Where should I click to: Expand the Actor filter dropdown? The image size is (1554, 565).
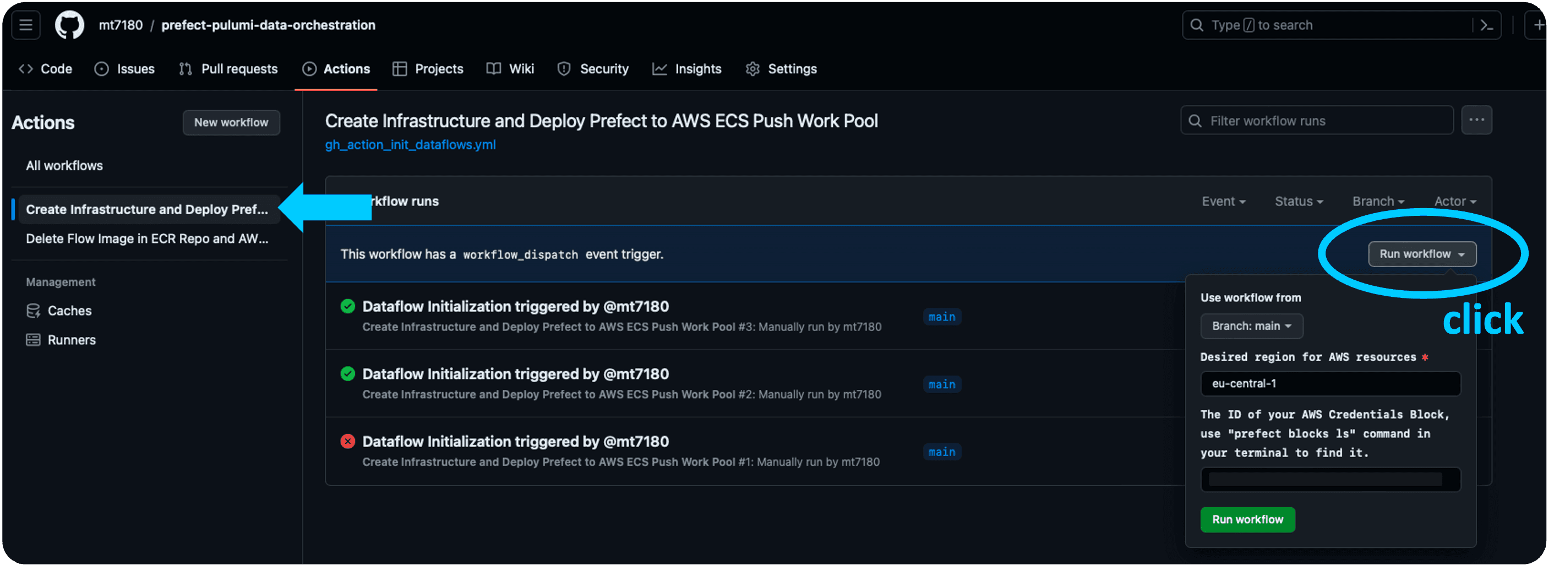point(1454,201)
